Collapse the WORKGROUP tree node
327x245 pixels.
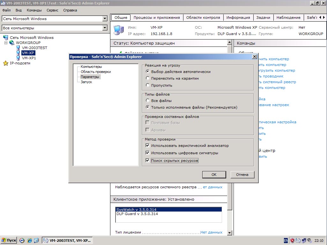click(6, 43)
